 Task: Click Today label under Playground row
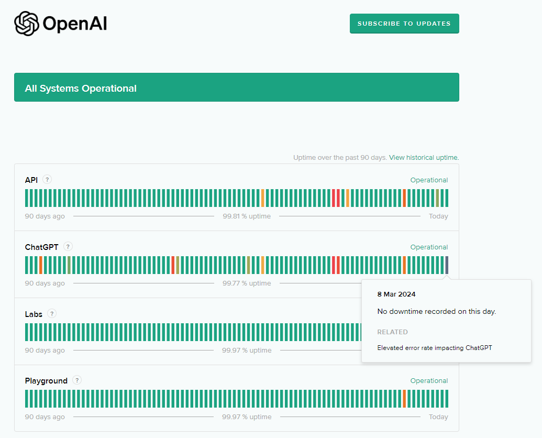438,417
